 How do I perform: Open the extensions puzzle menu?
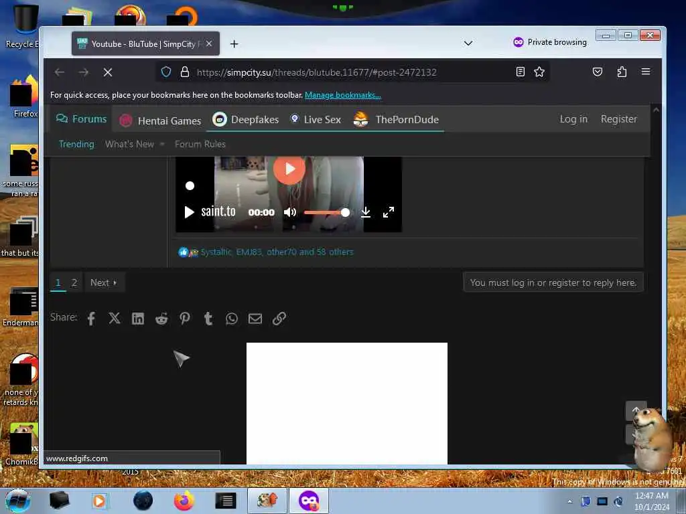[x=622, y=72]
